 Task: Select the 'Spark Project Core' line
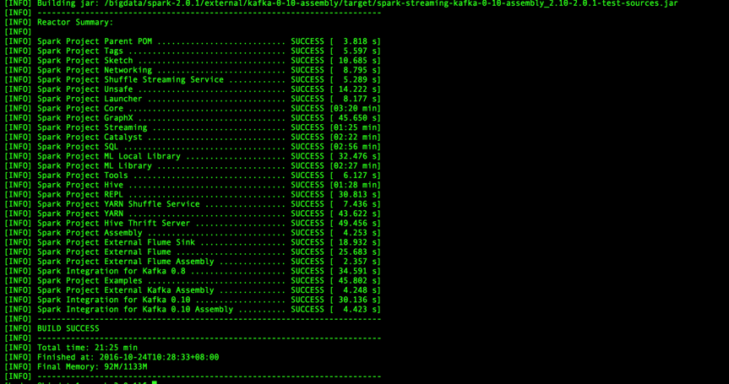pos(193,108)
